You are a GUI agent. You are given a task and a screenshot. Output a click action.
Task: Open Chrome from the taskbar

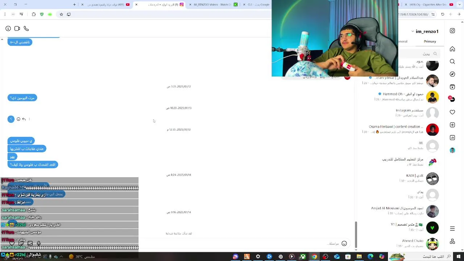[x=314, y=257]
